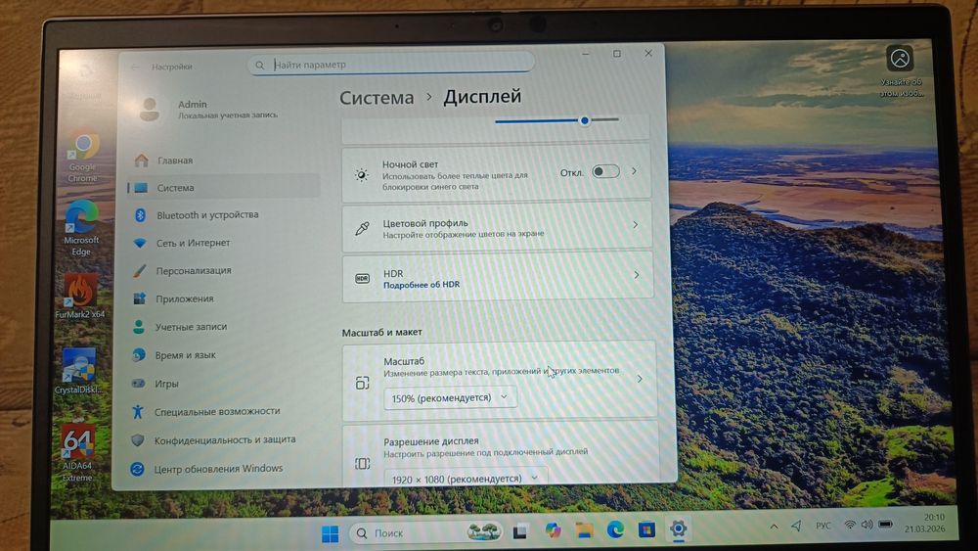Click the taskbar Поиск search box
The image size is (978, 551).
tap(426, 532)
